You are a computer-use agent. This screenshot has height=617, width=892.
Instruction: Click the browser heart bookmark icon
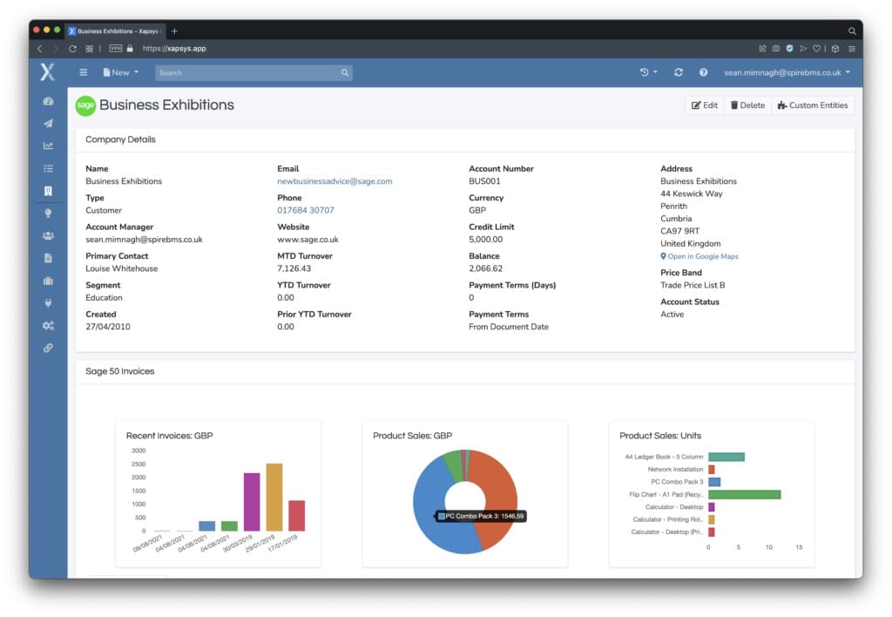coord(816,49)
